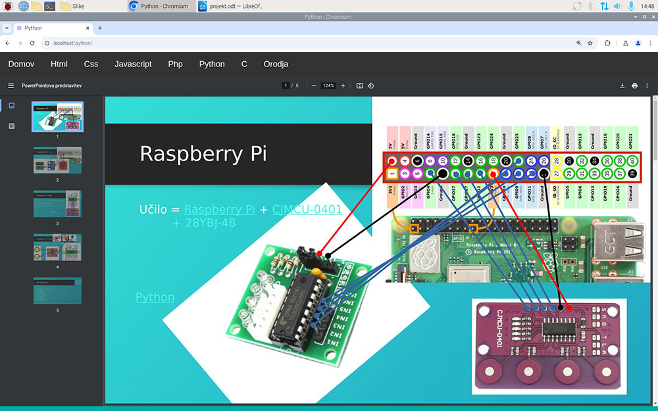
Task: Edit the PDF page number field
Action: coord(286,85)
